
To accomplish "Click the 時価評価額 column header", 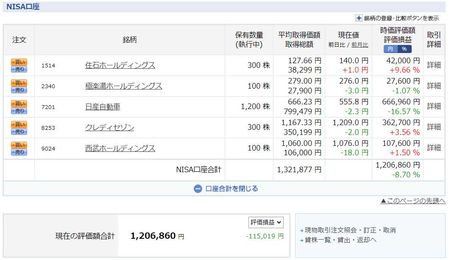I will pos(398,31).
